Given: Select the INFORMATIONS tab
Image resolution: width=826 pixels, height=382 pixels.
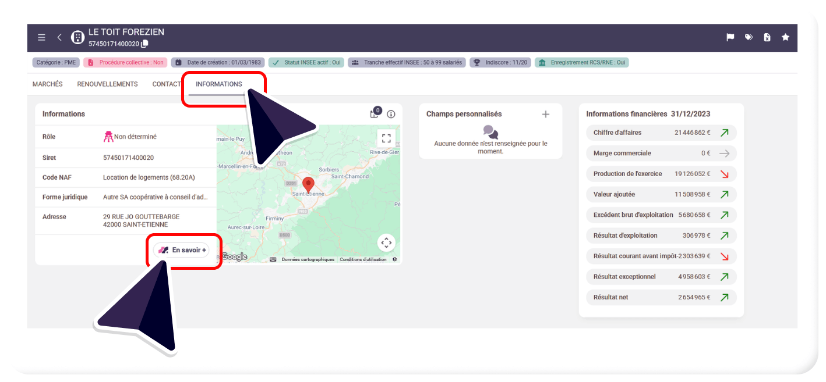Looking at the screenshot, I should coord(219,84).
